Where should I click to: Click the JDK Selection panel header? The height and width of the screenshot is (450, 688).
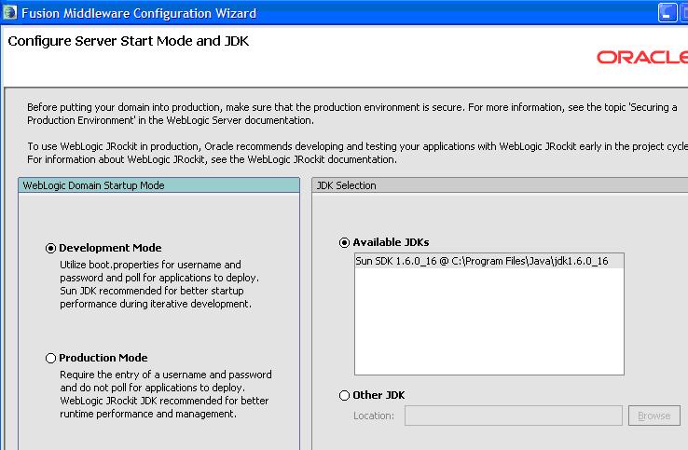pos(501,185)
